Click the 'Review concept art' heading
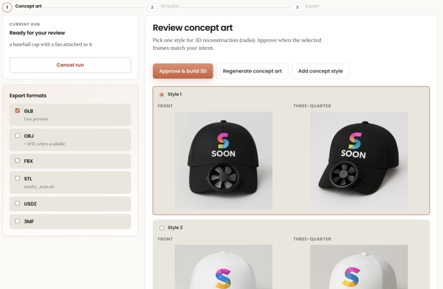 pyautogui.click(x=193, y=27)
